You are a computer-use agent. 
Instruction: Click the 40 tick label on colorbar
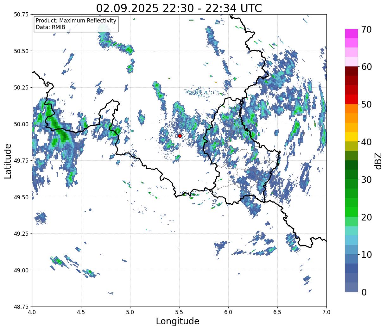tap(366, 142)
